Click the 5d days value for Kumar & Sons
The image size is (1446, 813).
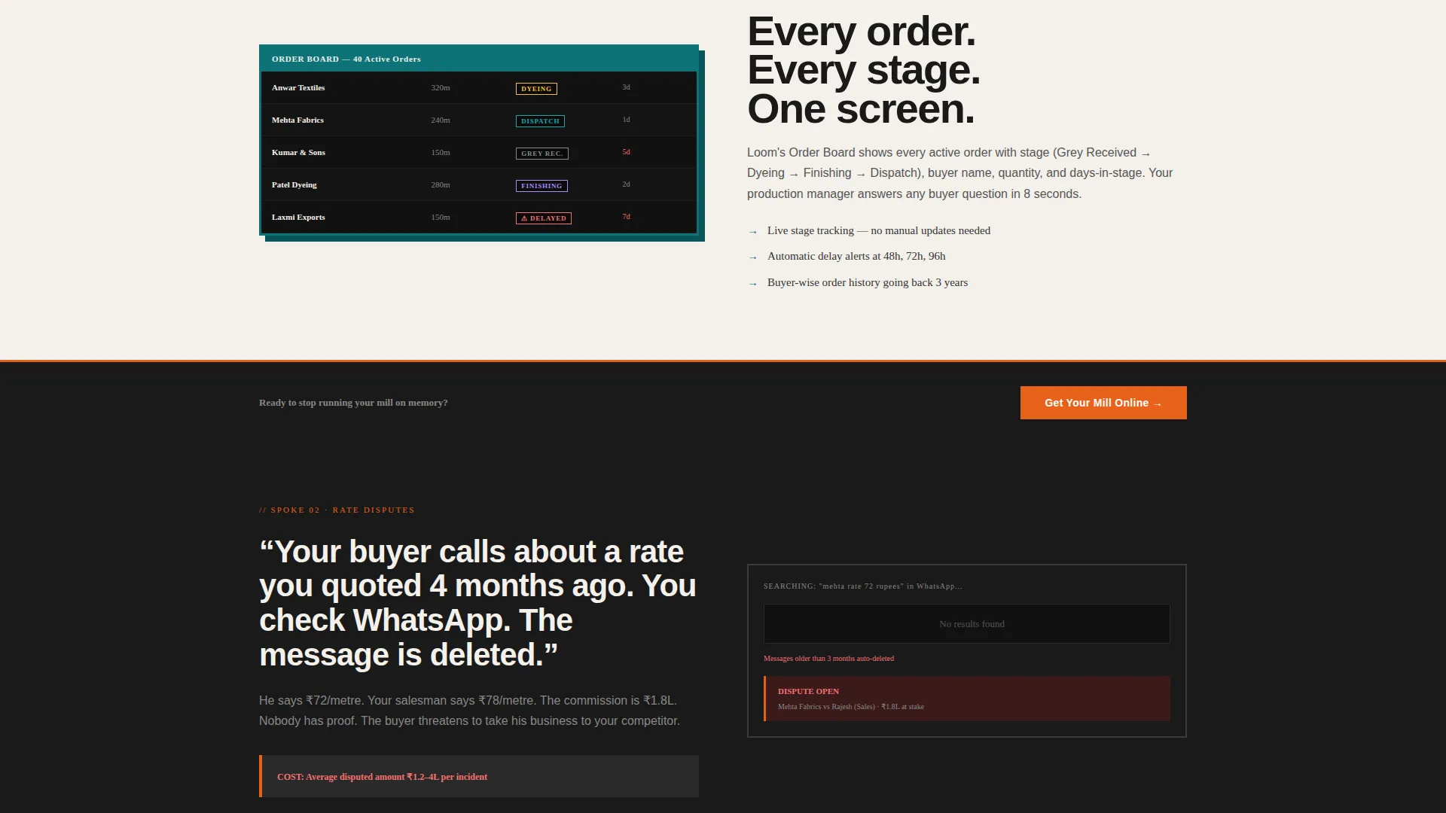pos(626,152)
